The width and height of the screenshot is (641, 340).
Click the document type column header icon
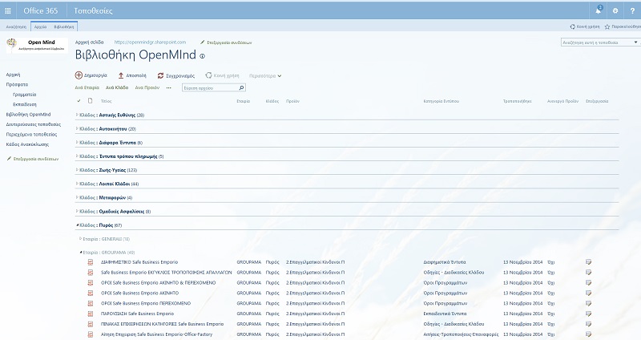[x=91, y=101]
